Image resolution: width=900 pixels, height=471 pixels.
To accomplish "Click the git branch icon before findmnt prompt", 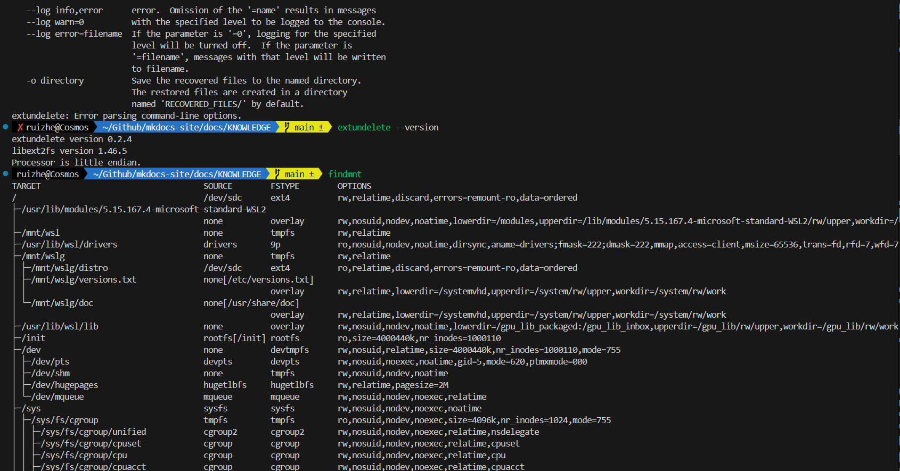I will tap(277, 174).
